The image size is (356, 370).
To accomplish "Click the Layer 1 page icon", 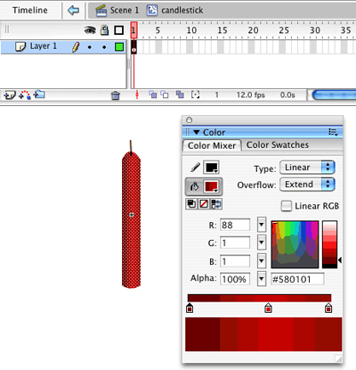I will [20, 47].
